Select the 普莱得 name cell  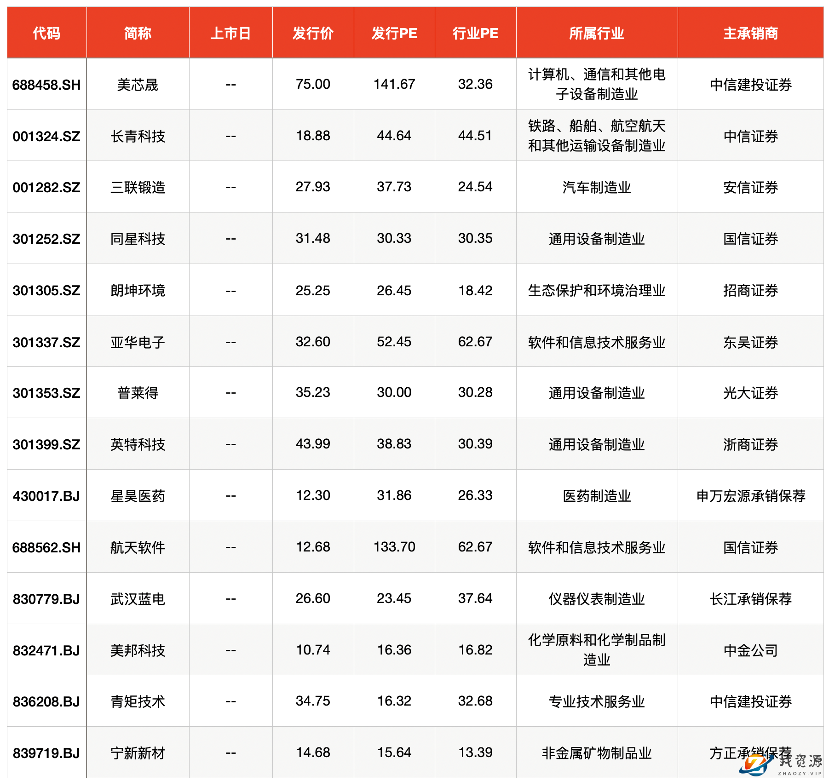point(138,393)
